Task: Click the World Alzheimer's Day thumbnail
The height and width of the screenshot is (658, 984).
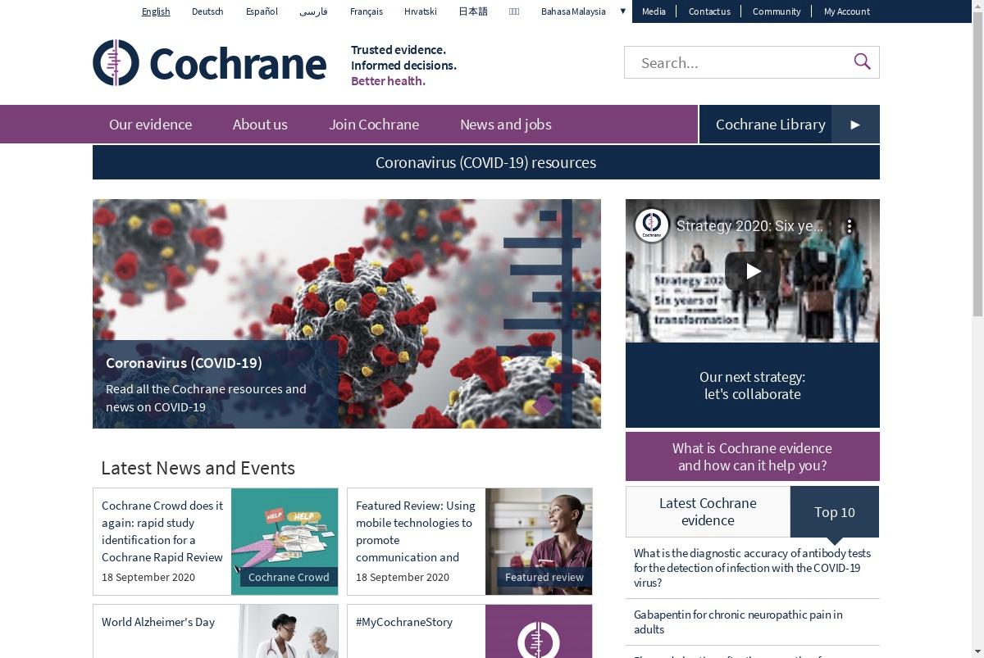Action: pos(289,631)
